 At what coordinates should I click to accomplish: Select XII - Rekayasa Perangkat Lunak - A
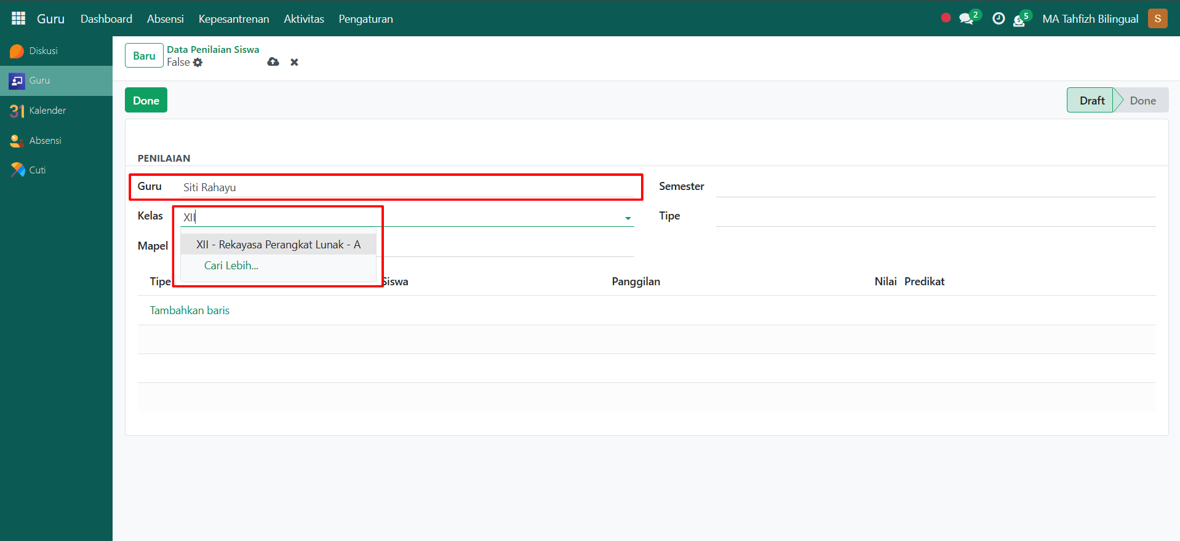coord(278,245)
